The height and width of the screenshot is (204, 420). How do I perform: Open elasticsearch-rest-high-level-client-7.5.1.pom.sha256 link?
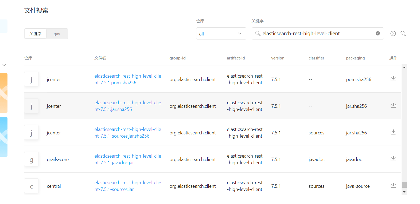128,79
